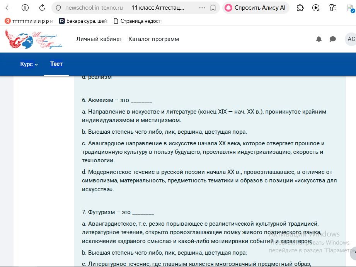Screen dimensions: 356x267
Task: Click the newschool.in-texno.ru address field
Action: click(x=94, y=8)
